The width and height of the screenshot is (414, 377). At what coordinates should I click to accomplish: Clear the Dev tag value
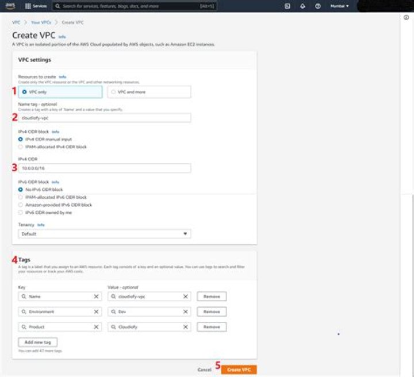click(186, 311)
